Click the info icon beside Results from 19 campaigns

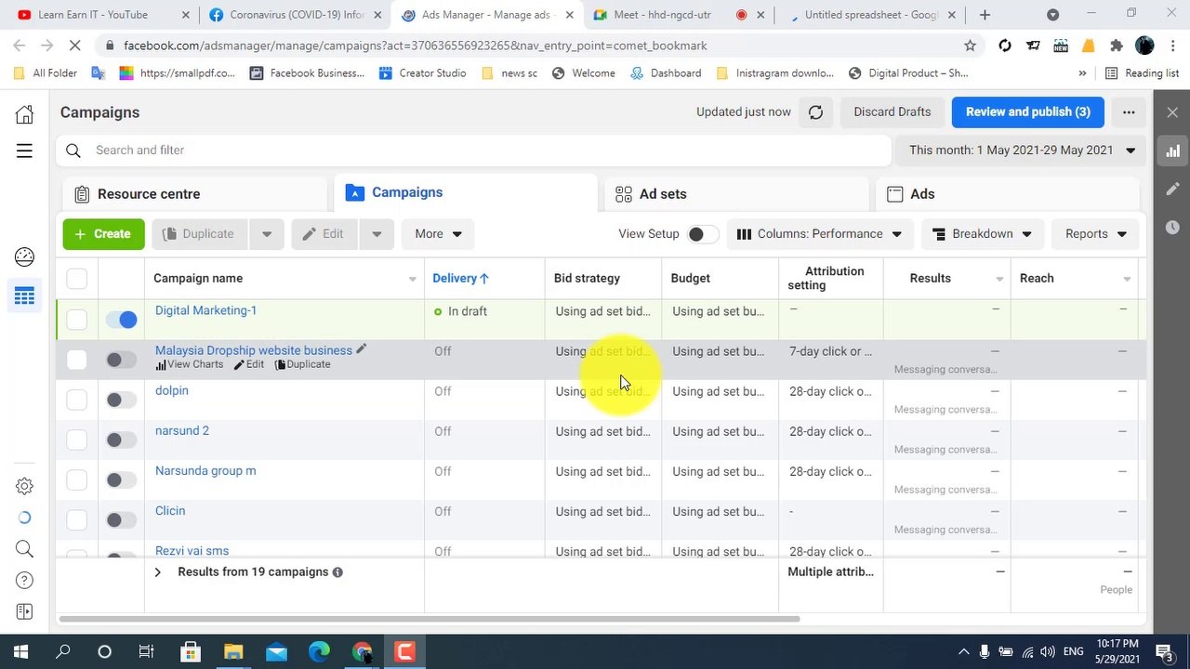click(x=337, y=572)
